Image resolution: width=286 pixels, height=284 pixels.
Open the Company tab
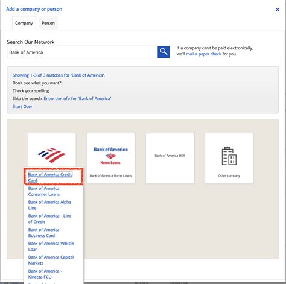tap(24, 23)
